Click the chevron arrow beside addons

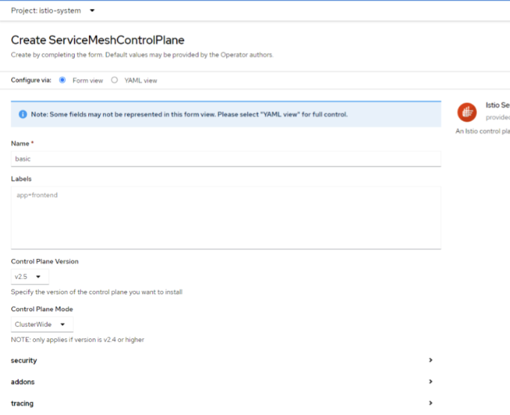[431, 381]
